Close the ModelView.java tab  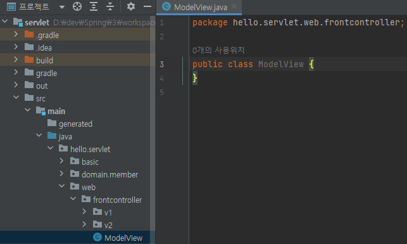(x=234, y=6)
